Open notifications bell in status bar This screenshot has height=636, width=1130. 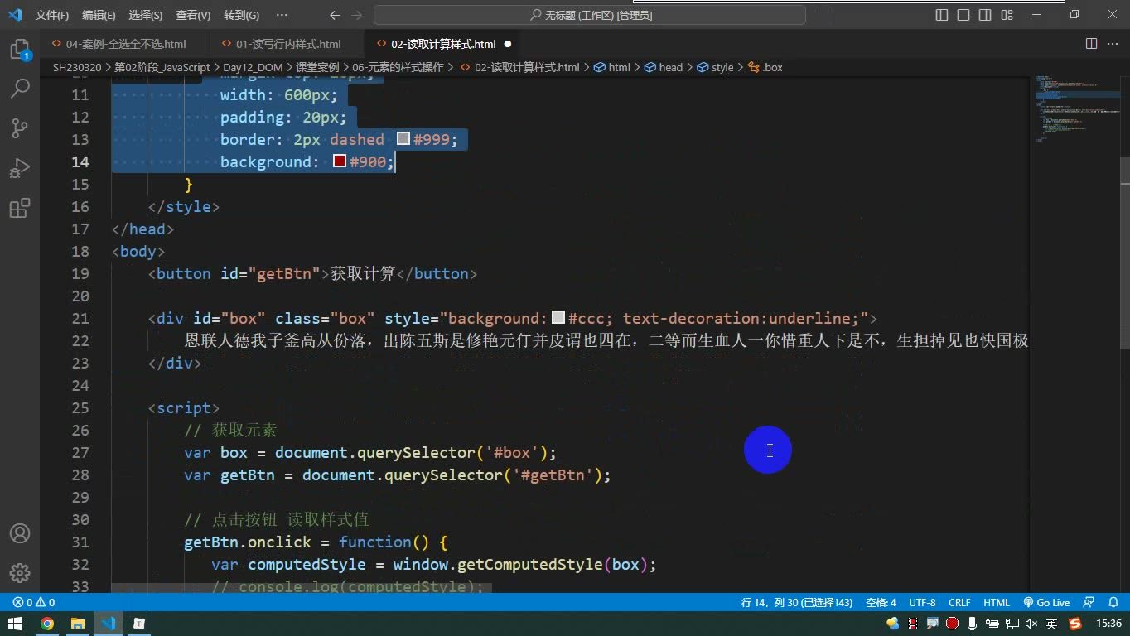[1112, 603]
